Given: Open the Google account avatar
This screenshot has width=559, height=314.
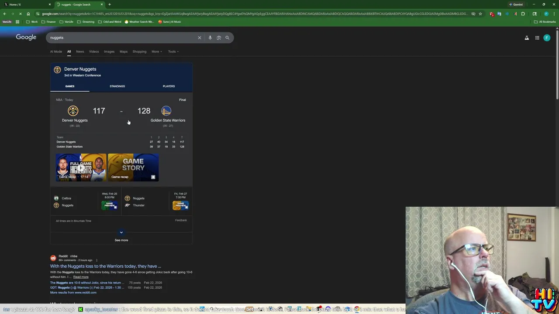Looking at the screenshot, I should (x=547, y=38).
